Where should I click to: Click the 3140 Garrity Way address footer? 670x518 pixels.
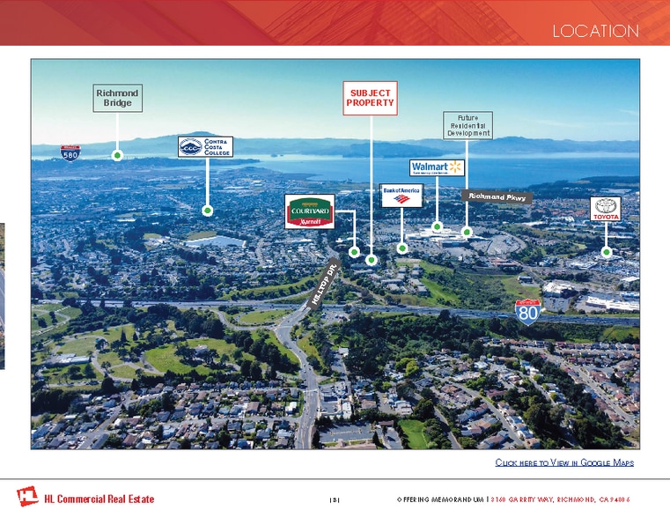tap(560, 499)
